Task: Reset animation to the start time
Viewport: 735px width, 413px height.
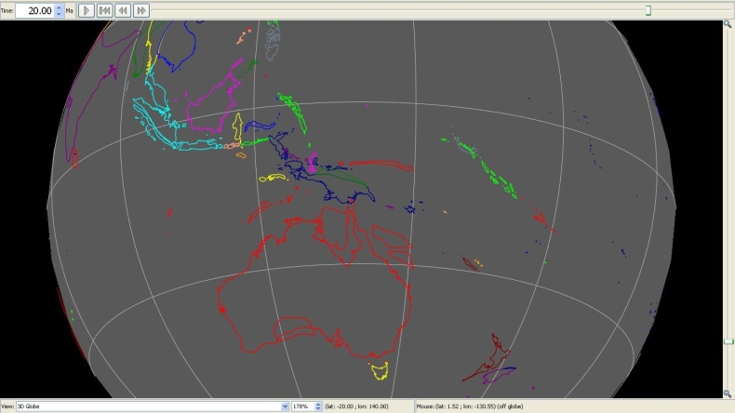Action: click(104, 10)
